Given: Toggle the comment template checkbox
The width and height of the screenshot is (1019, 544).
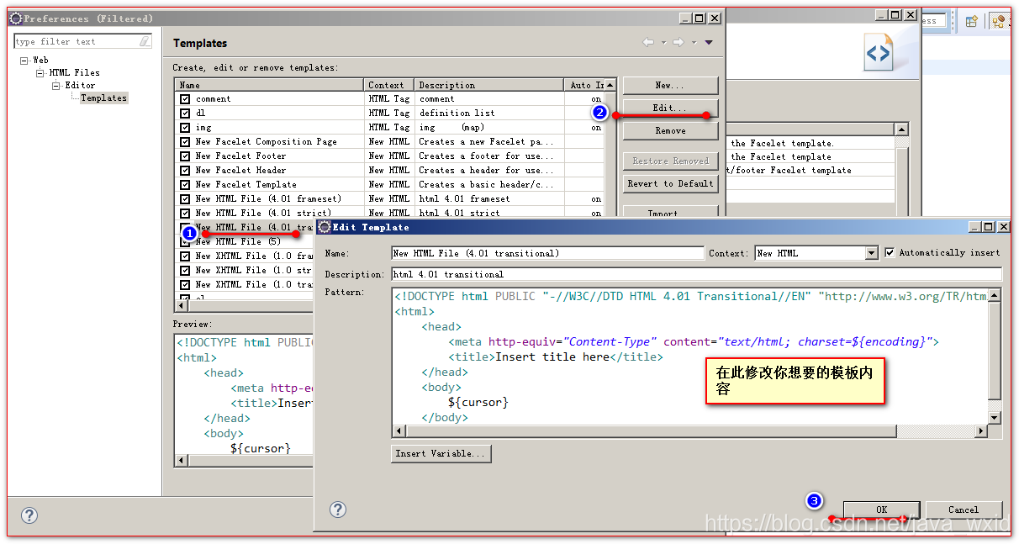Looking at the screenshot, I should point(185,99).
